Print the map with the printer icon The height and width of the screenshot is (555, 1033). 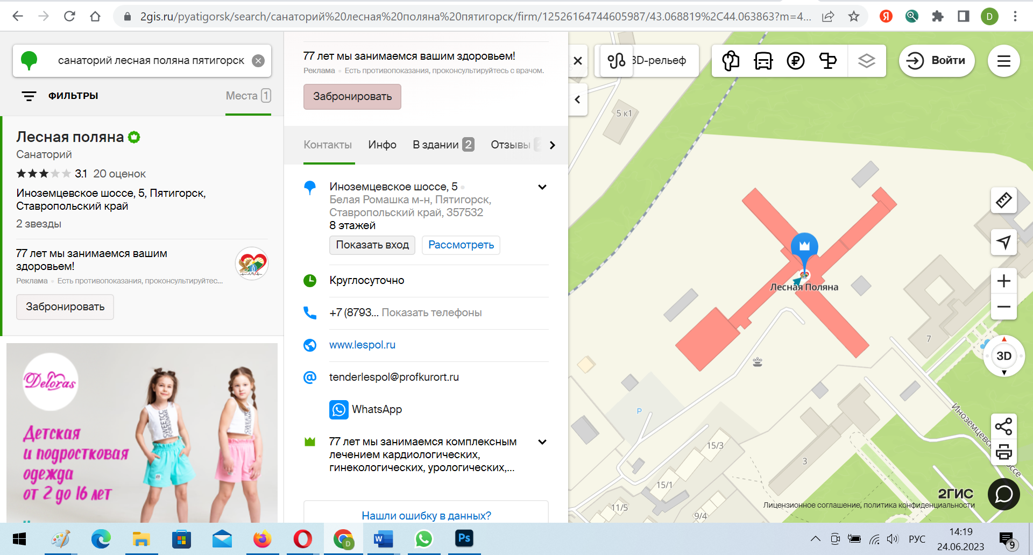pos(1004,452)
